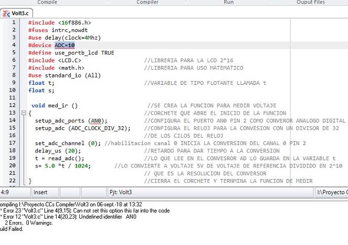Click the #use standard_io (All) line
348x245 pixels.
[64, 75]
